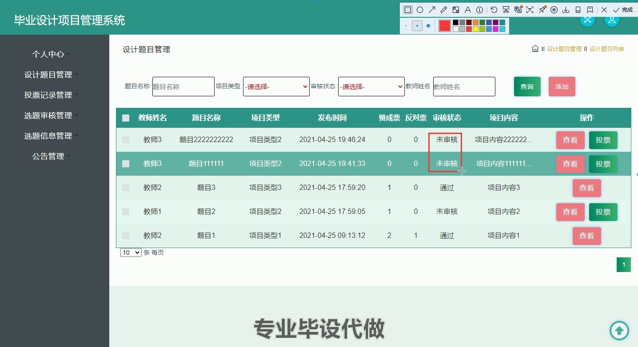Select the text annotation tool
Image resolution: width=638 pixels, height=347 pixels.
pyautogui.click(x=467, y=10)
